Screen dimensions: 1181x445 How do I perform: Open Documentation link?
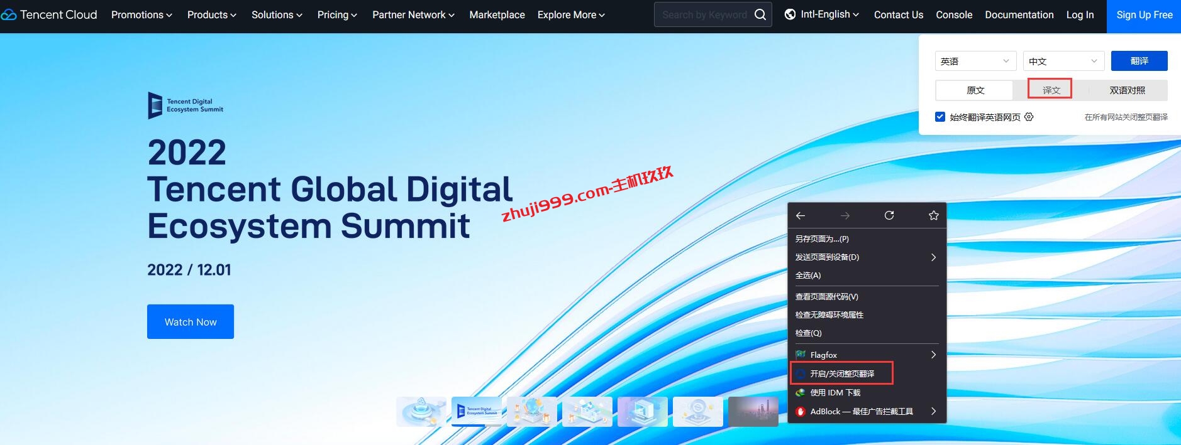pos(1019,14)
